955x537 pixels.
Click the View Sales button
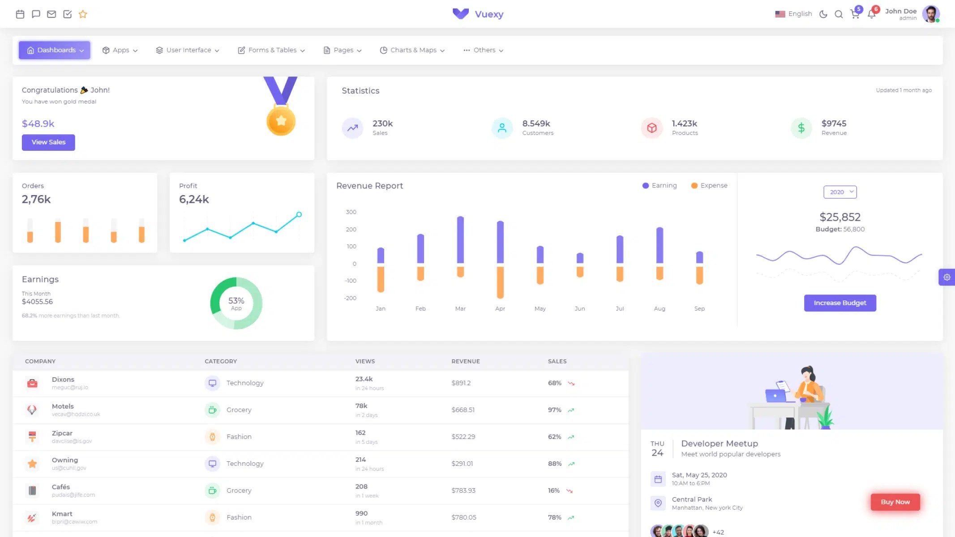(48, 142)
